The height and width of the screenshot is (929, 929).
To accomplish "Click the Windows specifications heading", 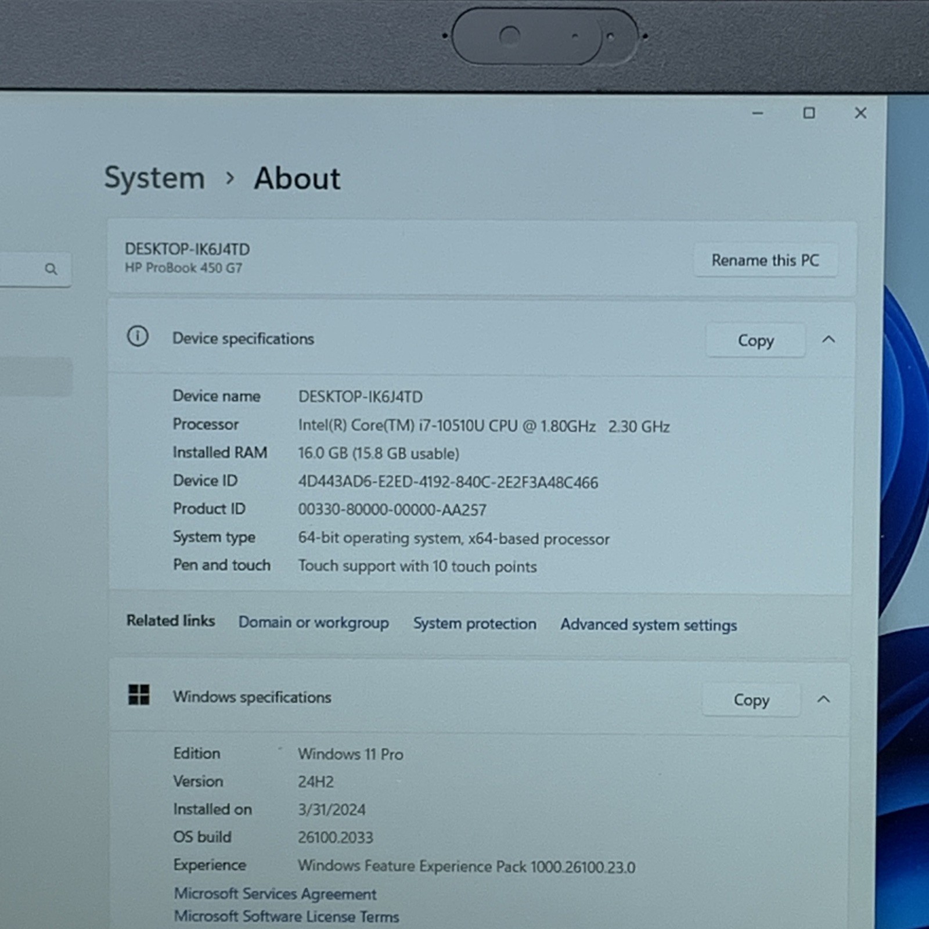I will (x=252, y=697).
